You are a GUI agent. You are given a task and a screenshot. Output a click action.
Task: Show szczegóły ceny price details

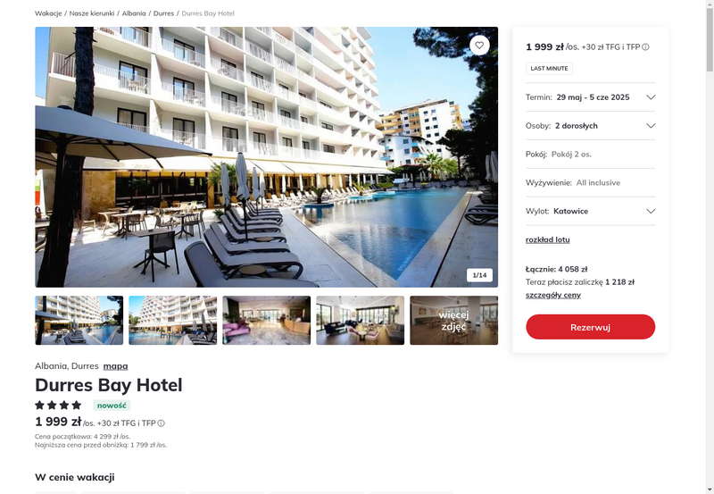(552, 295)
